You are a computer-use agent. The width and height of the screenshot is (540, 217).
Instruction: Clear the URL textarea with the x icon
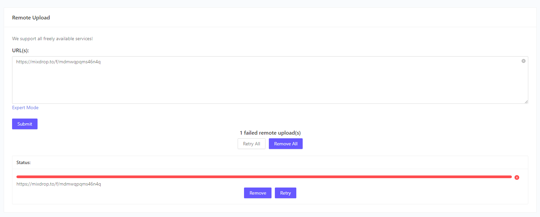pyautogui.click(x=523, y=61)
